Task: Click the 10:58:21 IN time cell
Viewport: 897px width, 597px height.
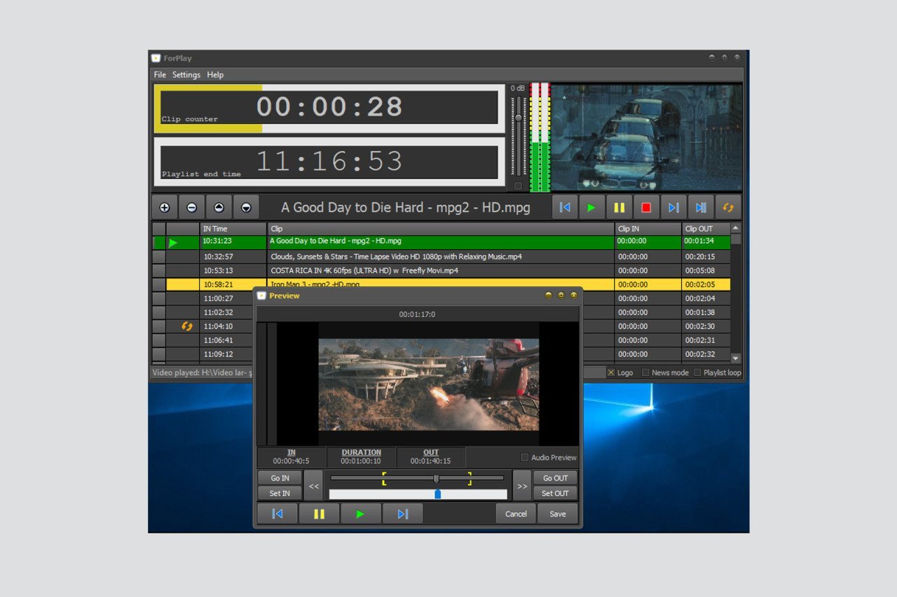Action: [x=233, y=285]
